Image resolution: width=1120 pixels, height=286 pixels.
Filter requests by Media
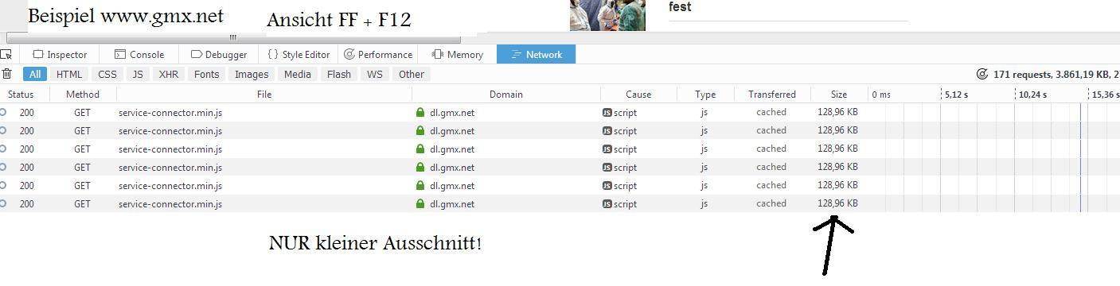[x=298, y=74]
